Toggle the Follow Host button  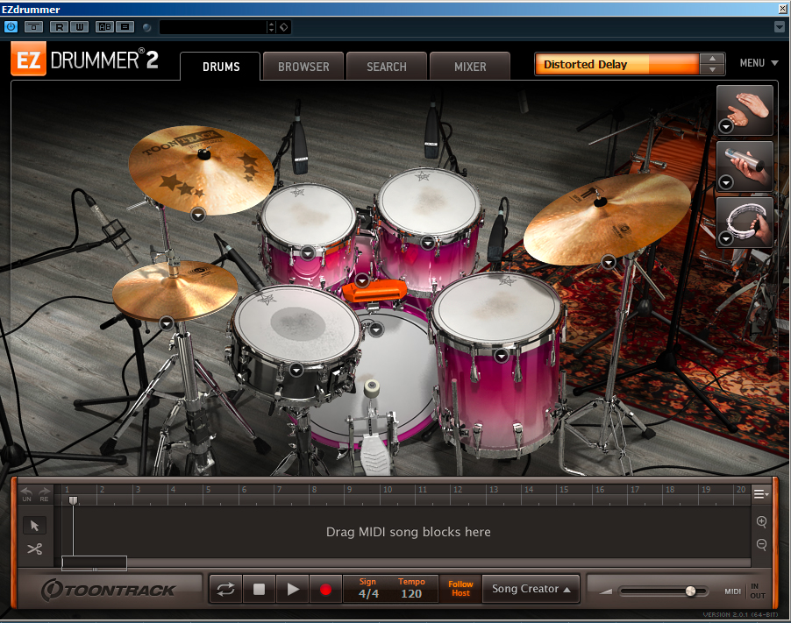pyautogui.click(x=460, y=589)
